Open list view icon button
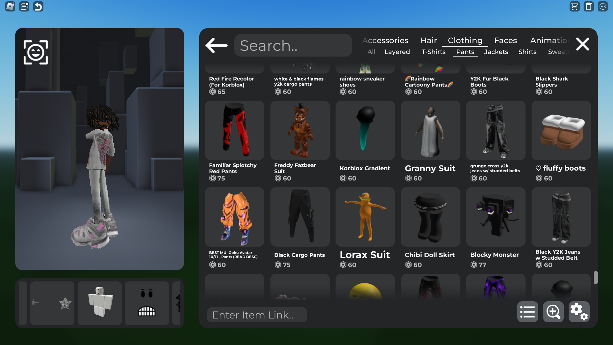 [x=527, y=312]
